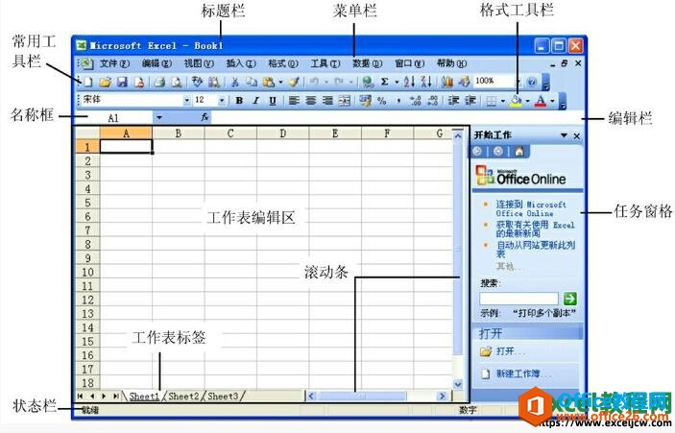
Task: Open the 工具 menu
Action: pyautogui.click(x=325, y=63)
